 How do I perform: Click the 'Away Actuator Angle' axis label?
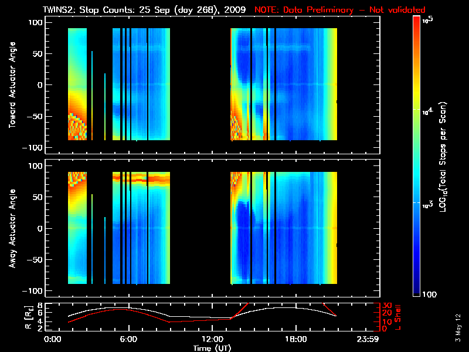point(12,228)
